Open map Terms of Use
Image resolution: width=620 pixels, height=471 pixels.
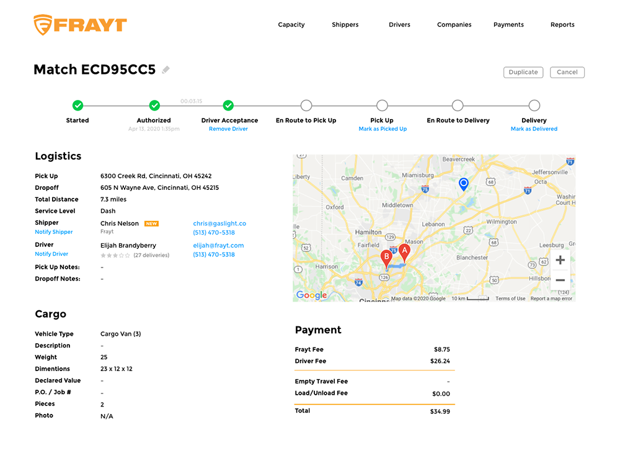510,299
